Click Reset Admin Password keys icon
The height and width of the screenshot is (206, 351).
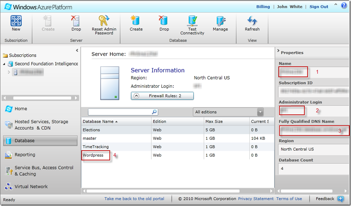point(104,21)
